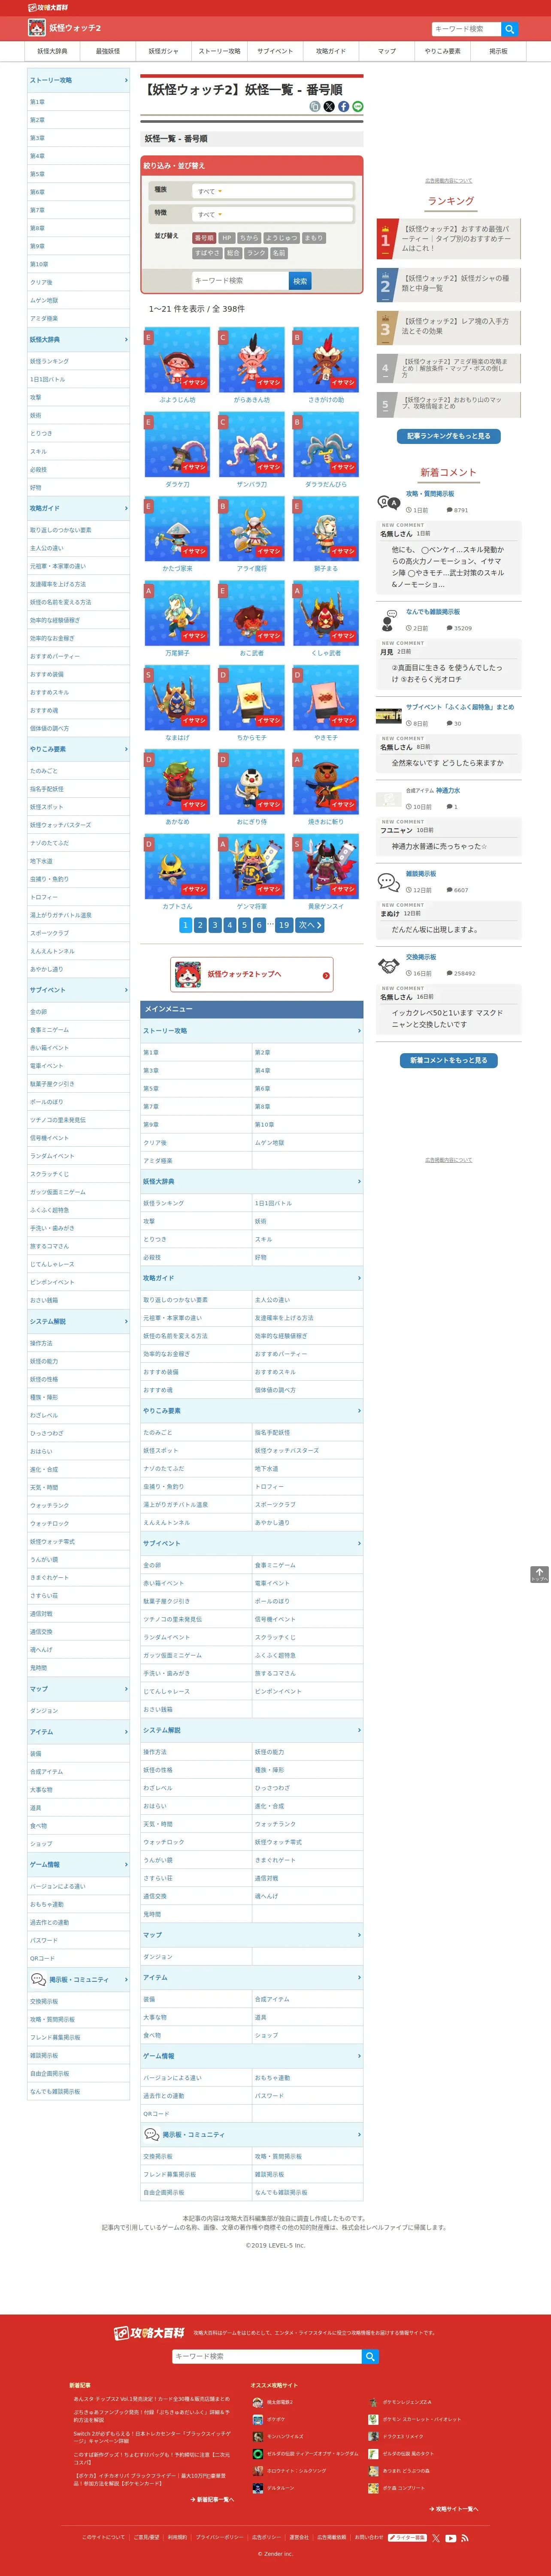Click 新着コメントをもっと見る button

coord(449,1060)
